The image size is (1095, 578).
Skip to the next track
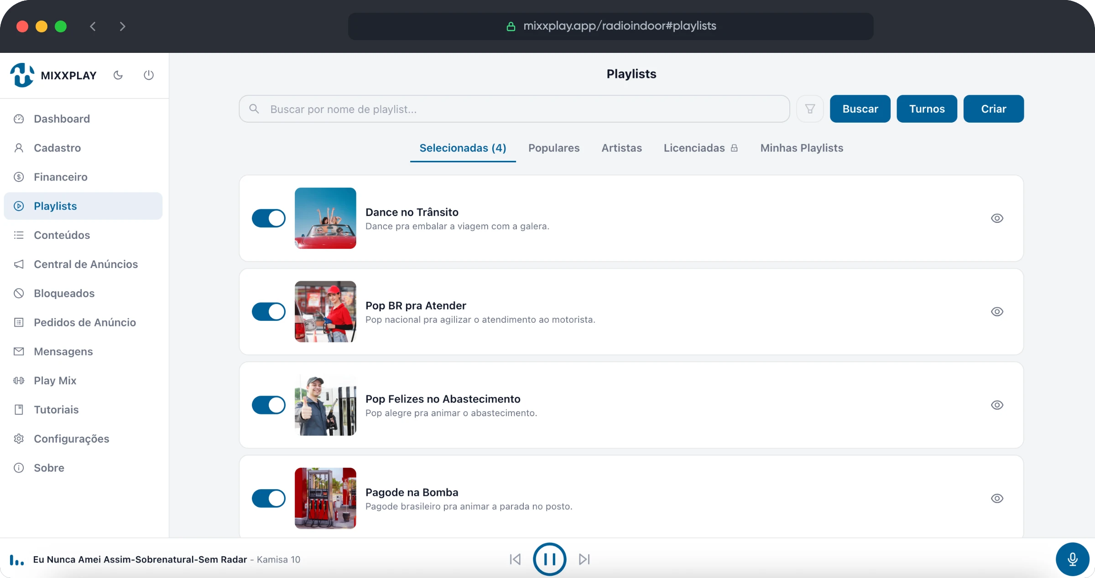[584, 559]
